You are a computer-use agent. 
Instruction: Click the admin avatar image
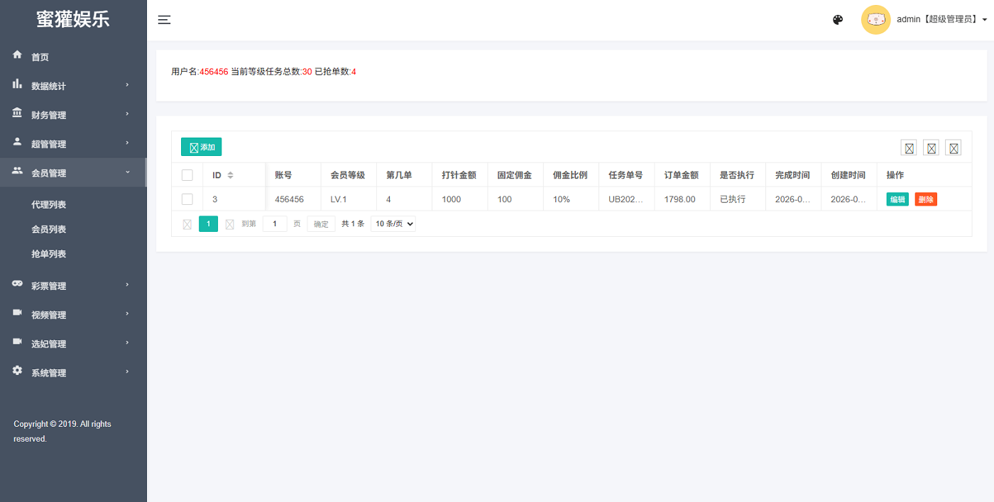tap(875, 20)
